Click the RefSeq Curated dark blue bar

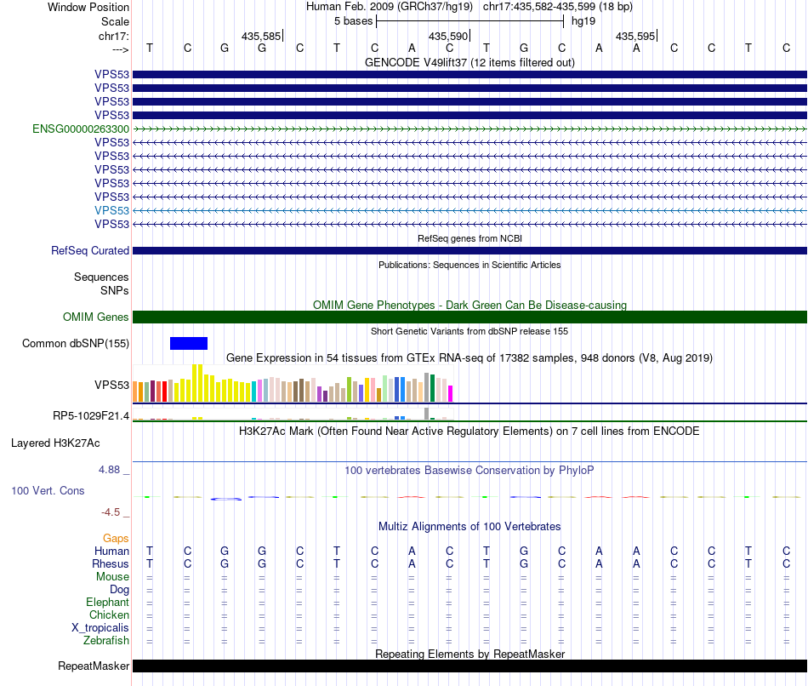[x=469, y=251]
